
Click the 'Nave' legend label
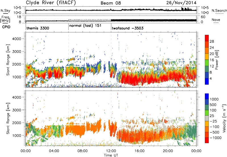216,20
